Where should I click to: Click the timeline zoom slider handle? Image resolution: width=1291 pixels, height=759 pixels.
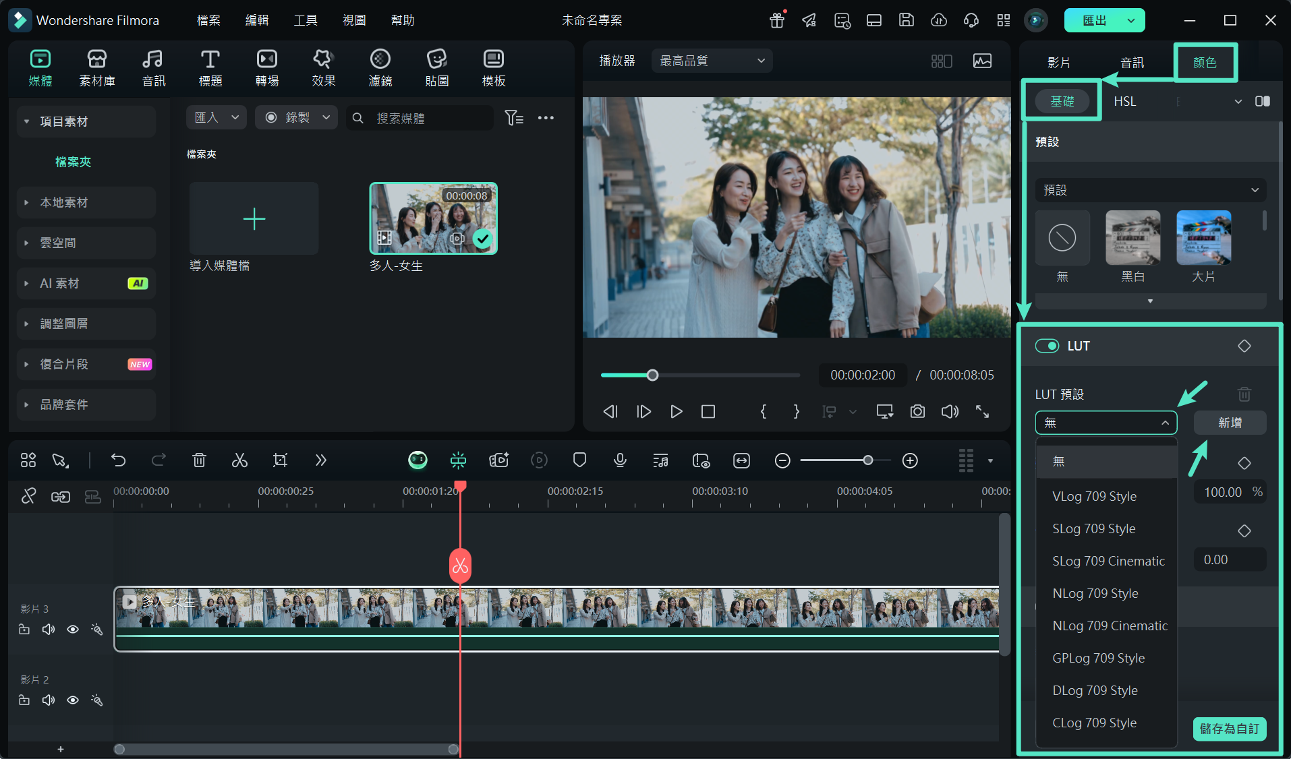(868, 460)
